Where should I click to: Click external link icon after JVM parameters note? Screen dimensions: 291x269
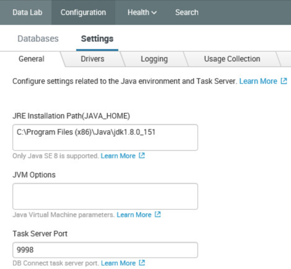[x=158, y=214]
